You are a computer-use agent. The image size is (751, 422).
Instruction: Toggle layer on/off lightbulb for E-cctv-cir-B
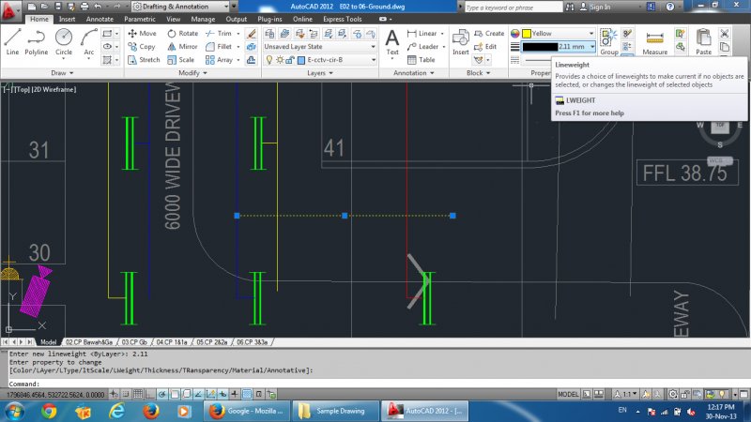[x=269, y=60]
